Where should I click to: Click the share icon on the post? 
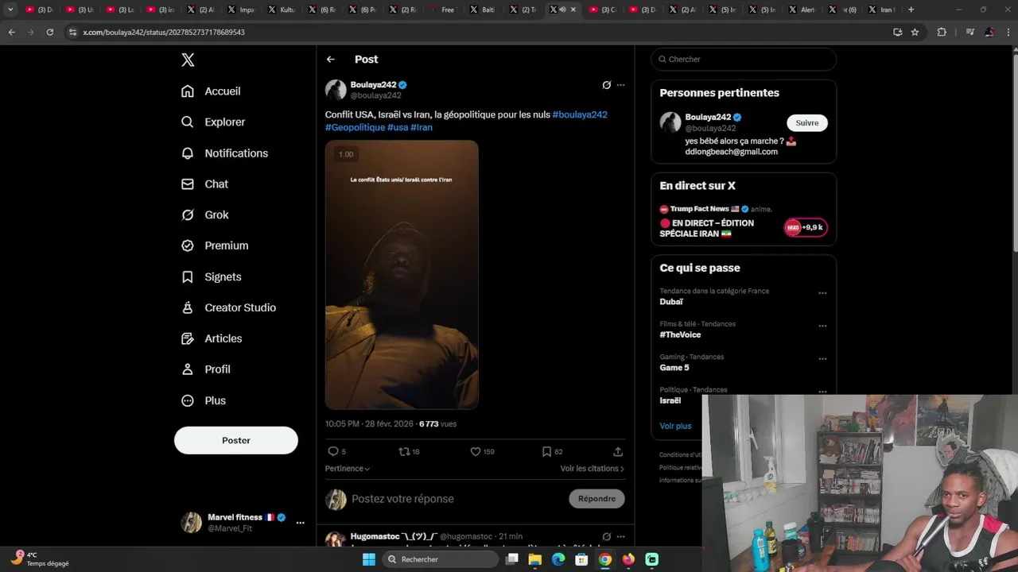coord(618,451)
